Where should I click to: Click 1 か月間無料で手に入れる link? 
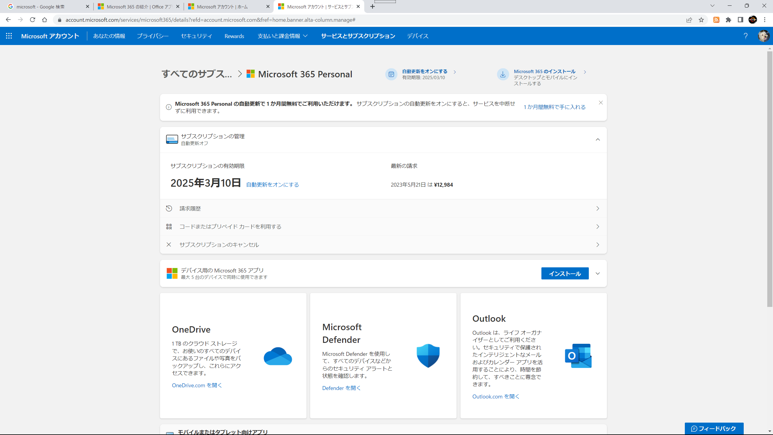(554, 107)
